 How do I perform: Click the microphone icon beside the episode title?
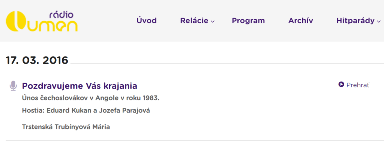click(13, 86)
